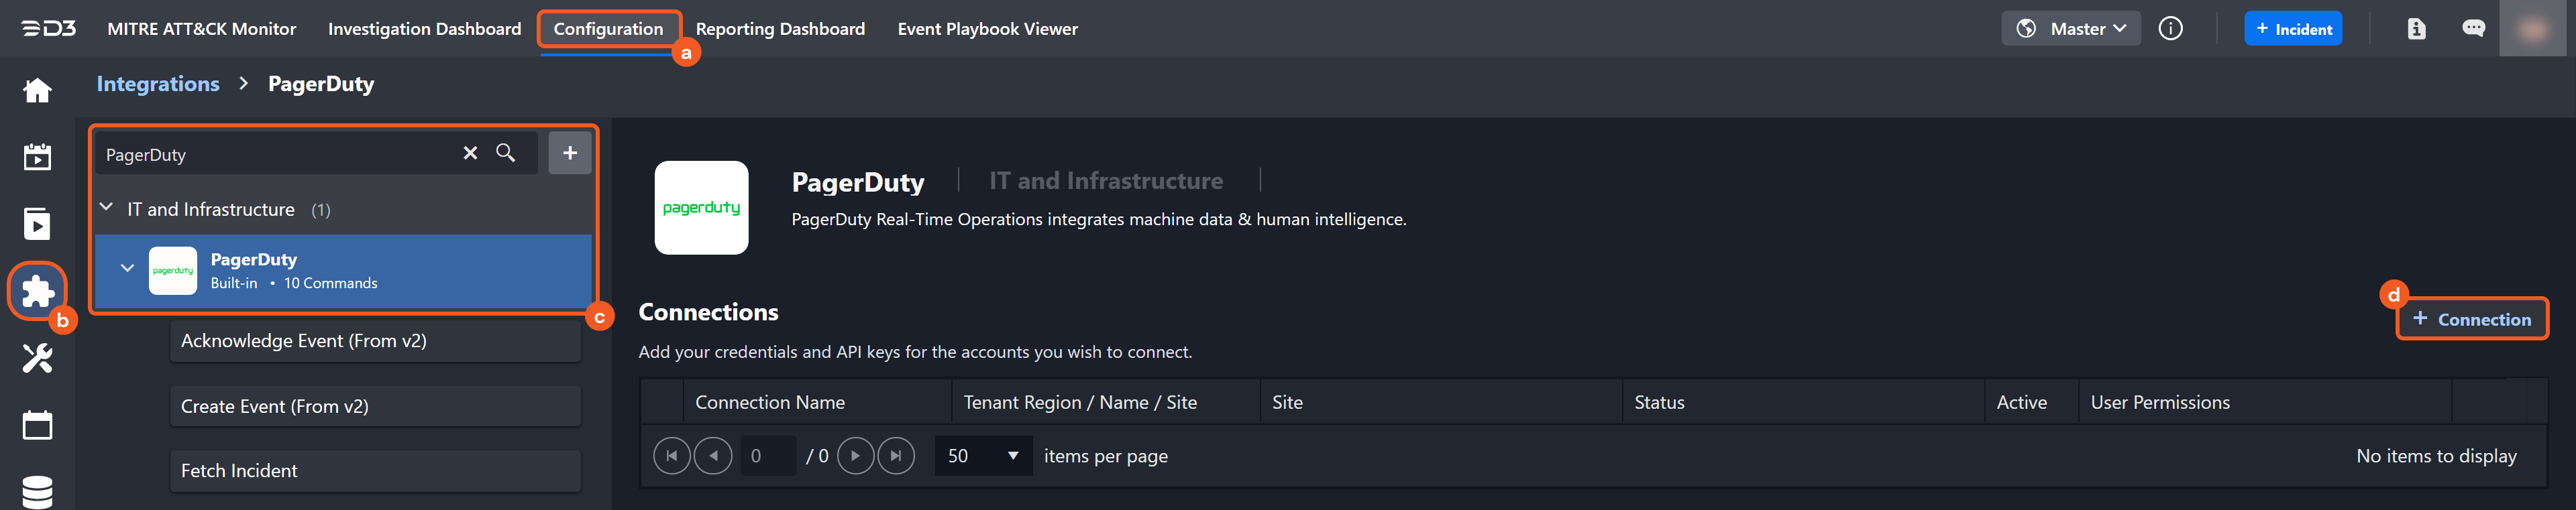Open the wrench and screwdriver utilities icon
This screenshot has height=510, width=2576.
[x=37, y=359]
